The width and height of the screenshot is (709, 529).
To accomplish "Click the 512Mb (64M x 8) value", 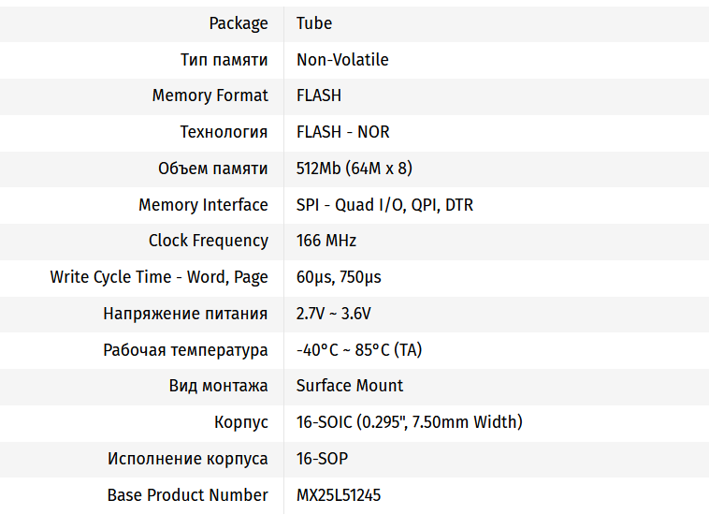I will tap(354, 169).
